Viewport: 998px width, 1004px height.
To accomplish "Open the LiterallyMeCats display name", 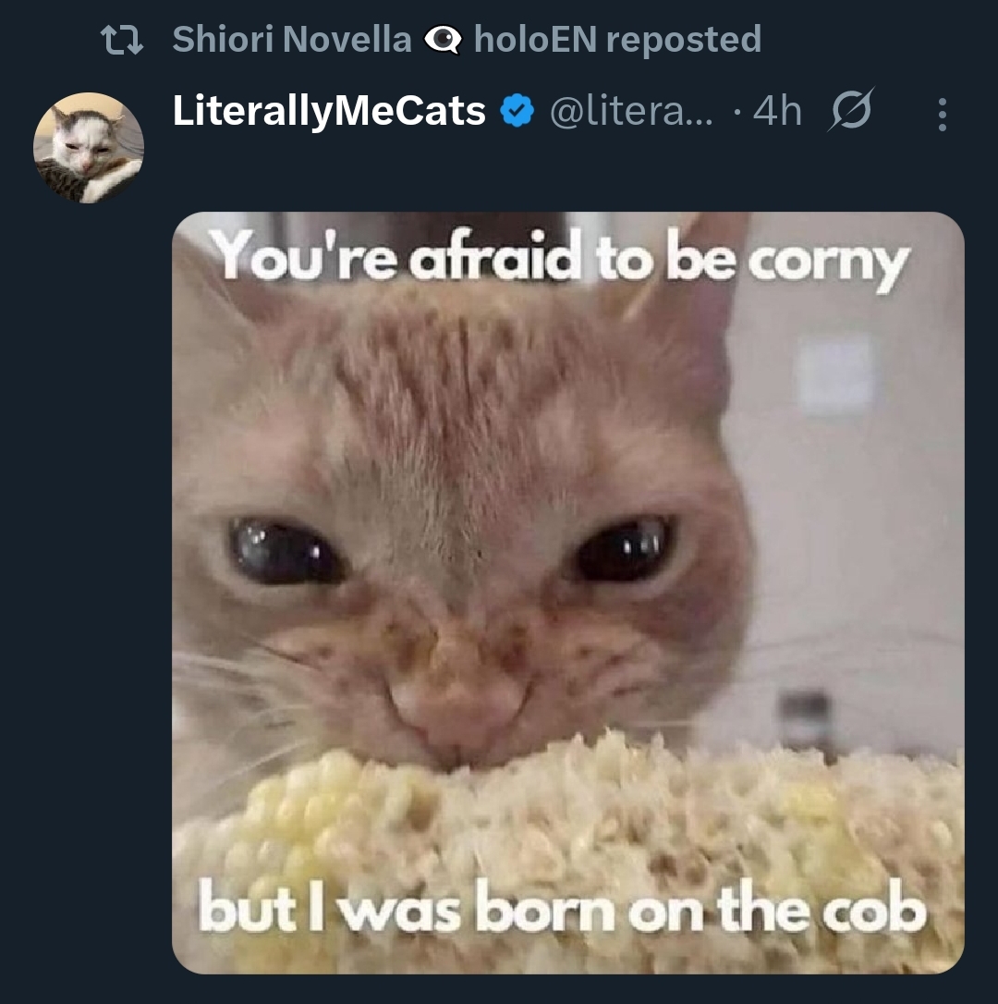I will (329, 112).
